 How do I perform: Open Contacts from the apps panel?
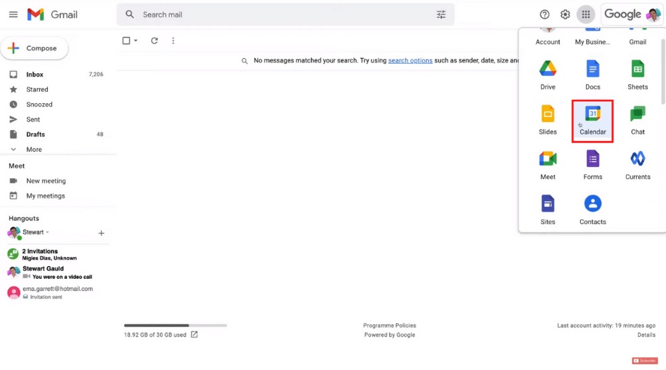tap(593, 210)
